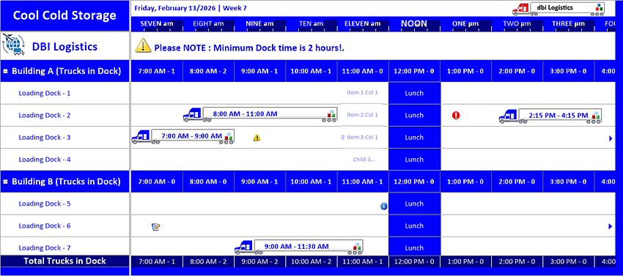Click the Lunch block on Loading Dock 2
Screen dimensions: 623x276
(x=414, y=116)
